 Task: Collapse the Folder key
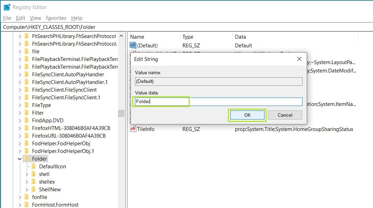[x=20, y=159]
